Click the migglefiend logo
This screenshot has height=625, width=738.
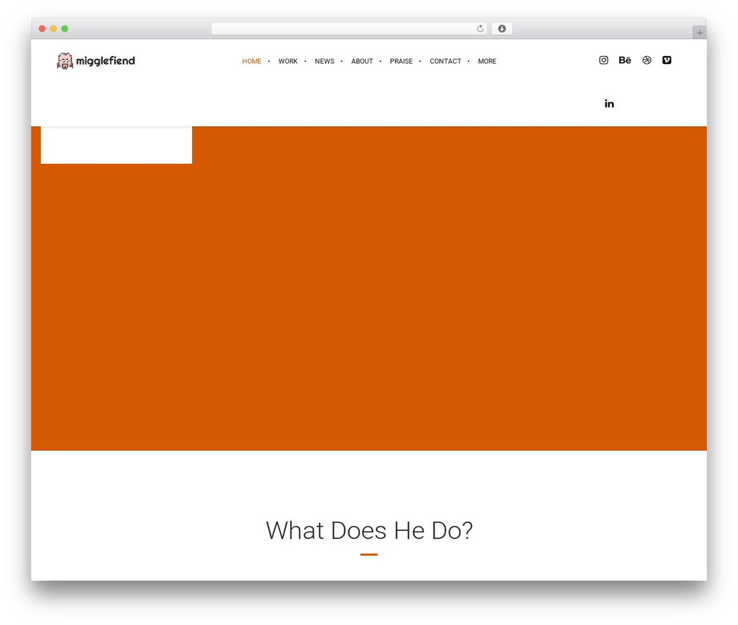coord(96,61)
